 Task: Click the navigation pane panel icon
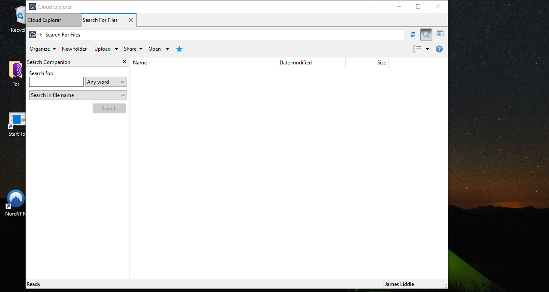[x=440, y=33]
